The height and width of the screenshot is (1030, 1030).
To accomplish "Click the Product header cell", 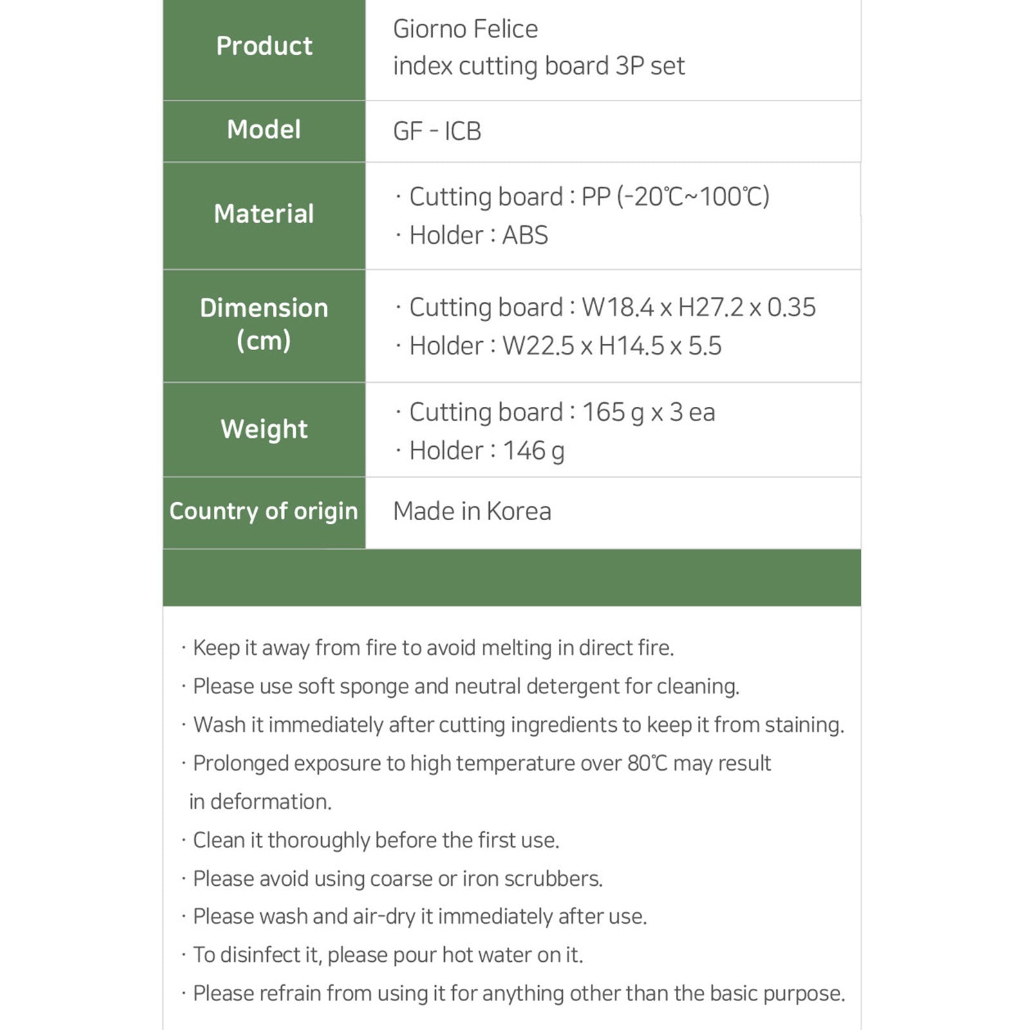I will pyautogui.click(x=264, y=46).
